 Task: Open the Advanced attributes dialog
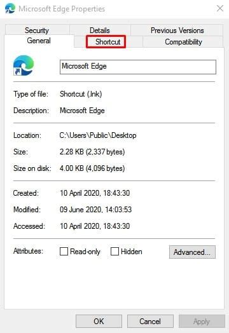(x=192, y=252)
